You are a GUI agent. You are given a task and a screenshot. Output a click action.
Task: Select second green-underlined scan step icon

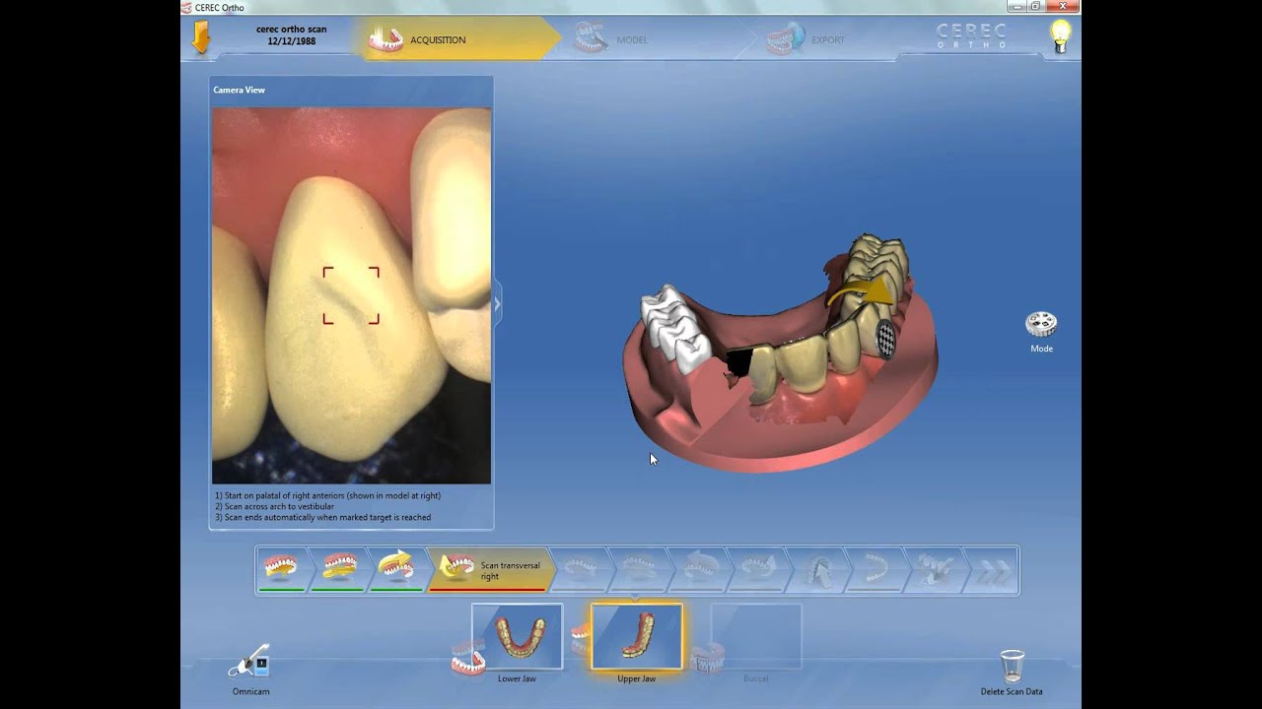coord(339,570)
